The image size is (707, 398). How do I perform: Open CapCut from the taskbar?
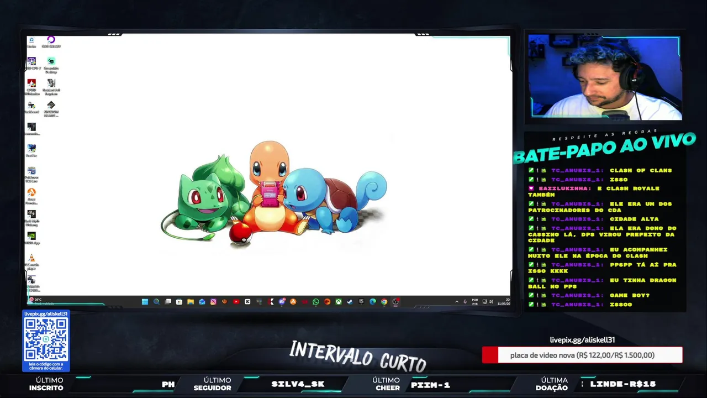coord(247,302)
